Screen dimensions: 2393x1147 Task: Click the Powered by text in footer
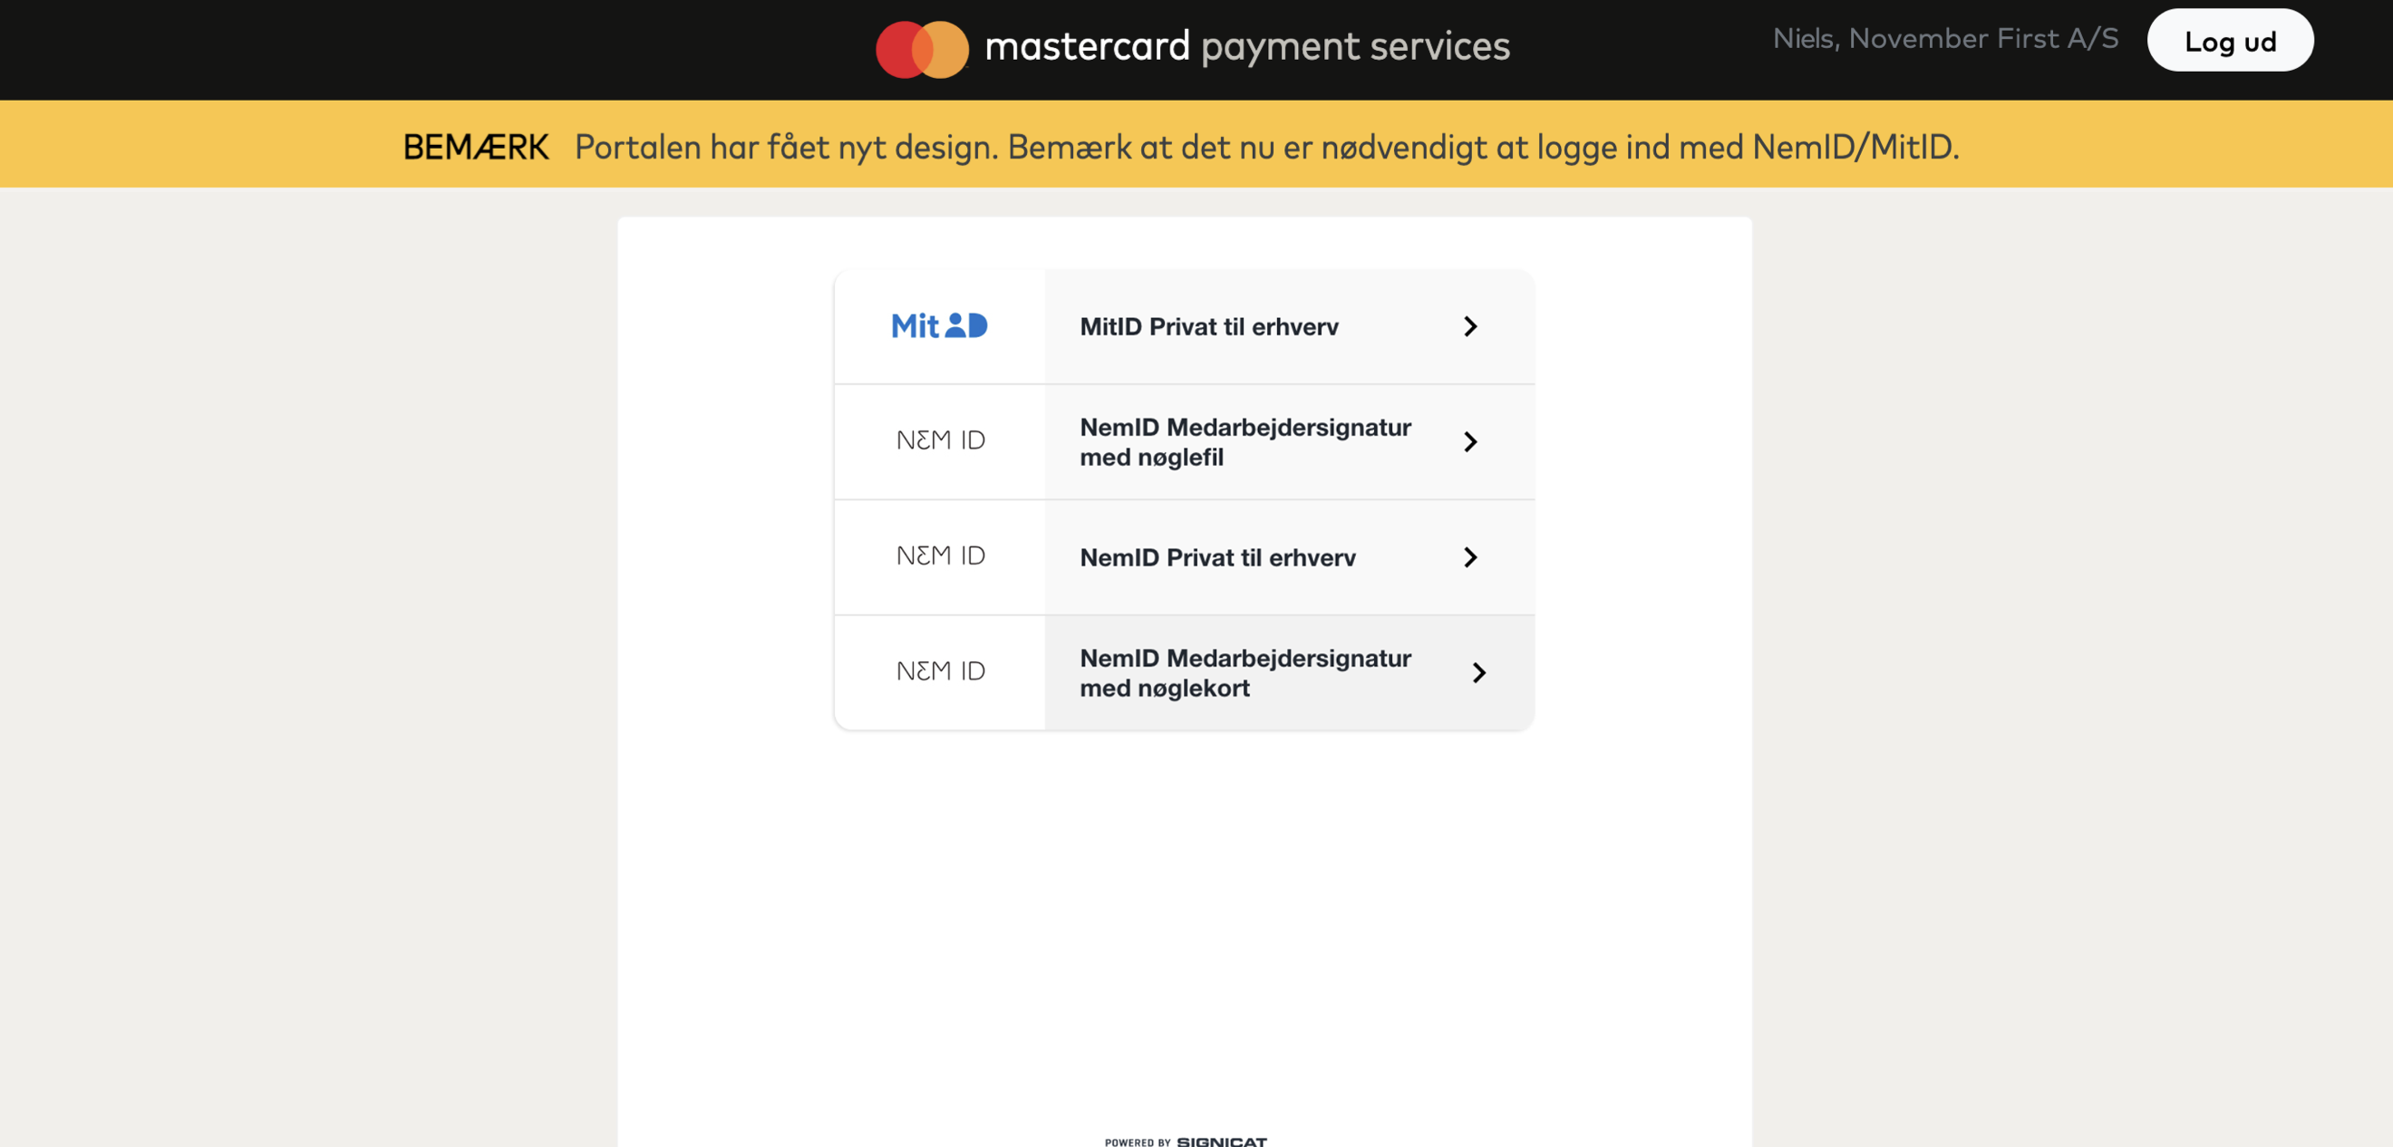click(1137, 1142)
